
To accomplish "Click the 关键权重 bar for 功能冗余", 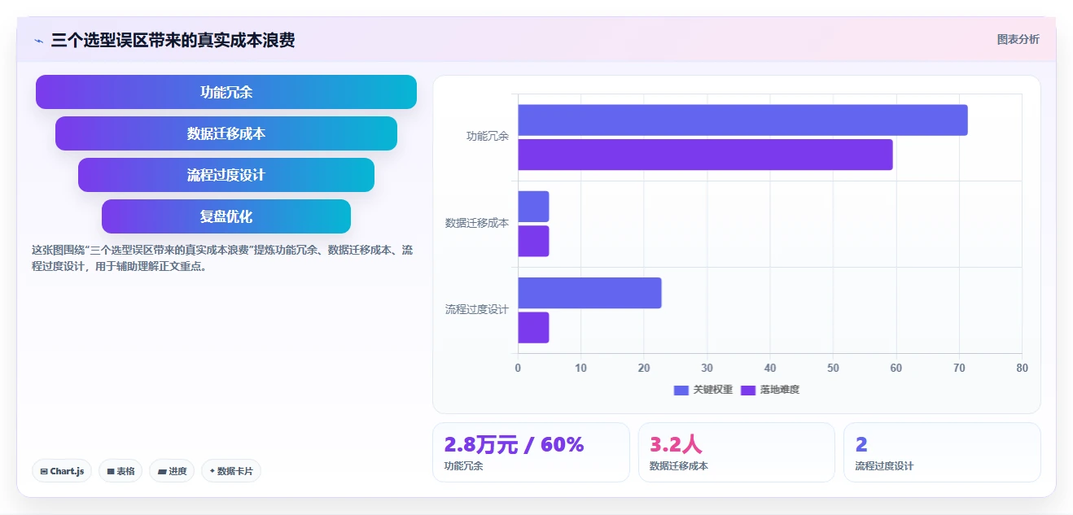I will click(x=742, y=120).
